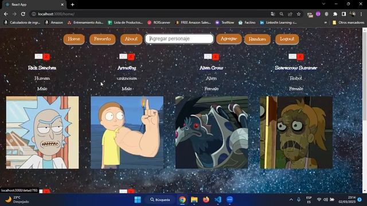The height and width of the screenshot is (206, 367).
Task: Click the Agregar button
Action: pos(229,39)
